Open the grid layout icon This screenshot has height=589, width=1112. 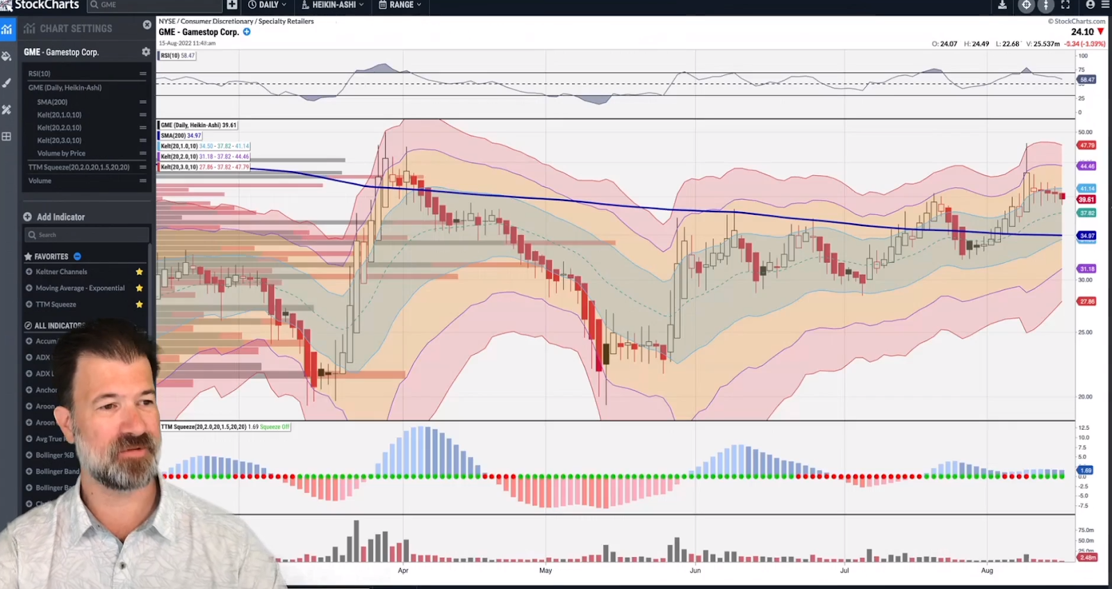7,136
